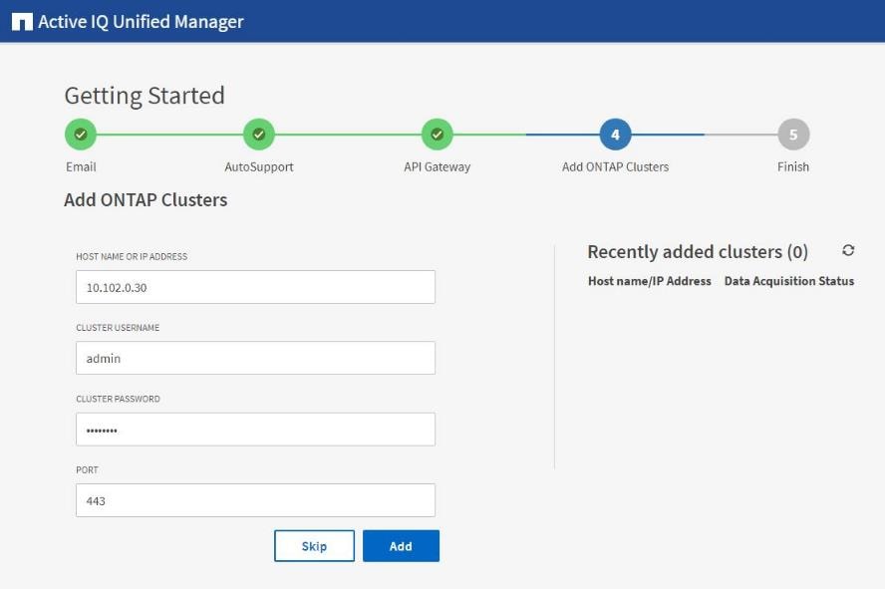Click the Add ONTAP Clusters step label
The width and height of the screenshot is (885, 589).
coord(615,167)
